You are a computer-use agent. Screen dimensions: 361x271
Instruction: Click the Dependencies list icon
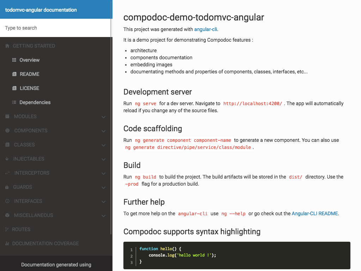click(x=15, y=102)
